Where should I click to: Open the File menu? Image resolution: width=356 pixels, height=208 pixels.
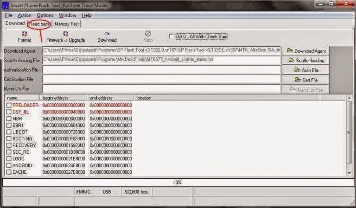click(9, 15)
